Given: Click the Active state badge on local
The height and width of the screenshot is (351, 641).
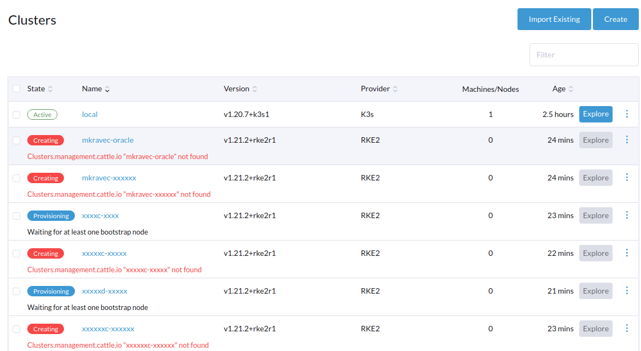Looking at the screenshot, I should [x=42, y=114].
